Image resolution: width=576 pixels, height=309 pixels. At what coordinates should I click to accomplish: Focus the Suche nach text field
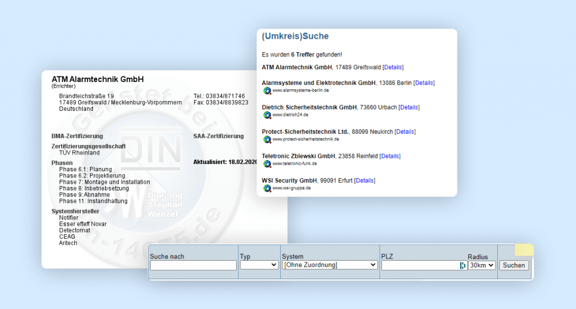tap(193, 265)
